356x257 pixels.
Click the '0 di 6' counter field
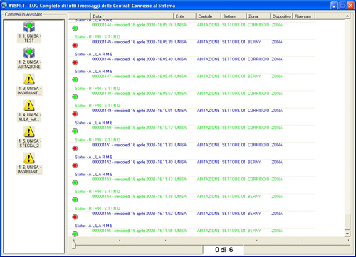coord(224,250)
